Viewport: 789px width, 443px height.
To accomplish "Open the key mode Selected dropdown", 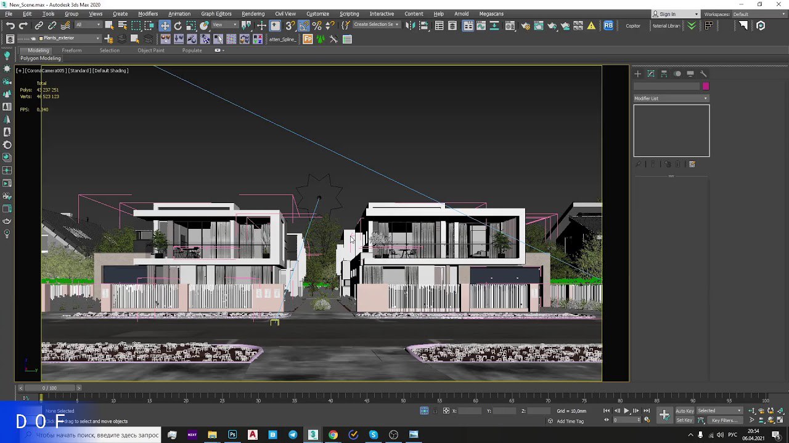I will point(719,410).
